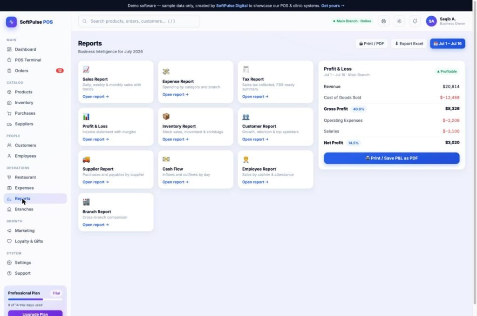
Task: Click the SA user avatar
Action: point(431,21)
